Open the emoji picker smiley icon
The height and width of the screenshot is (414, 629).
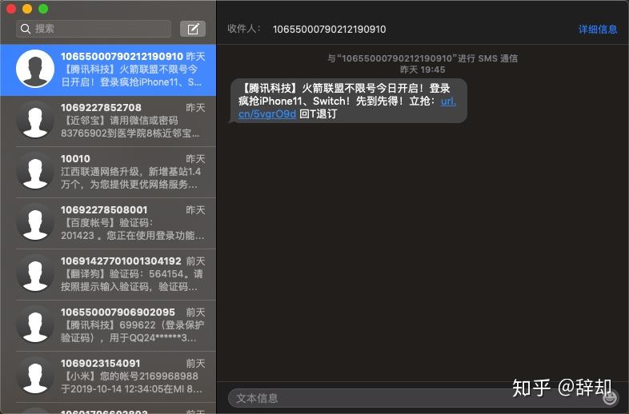[610, 397]
